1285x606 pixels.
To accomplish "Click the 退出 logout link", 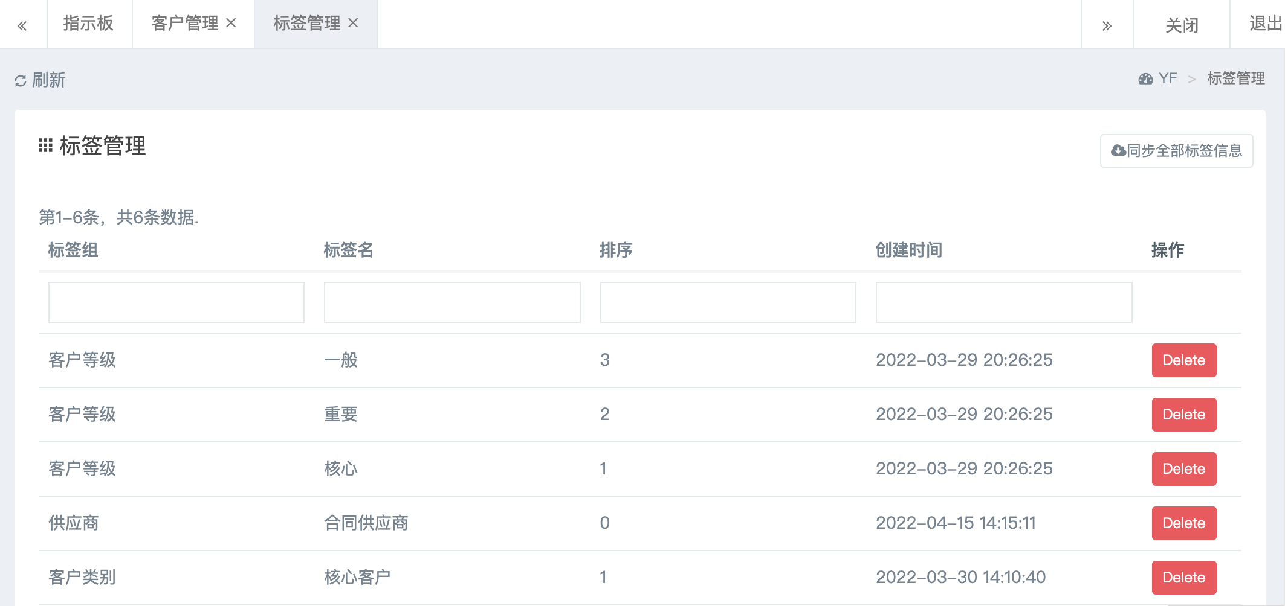I will coord(1264,24).
